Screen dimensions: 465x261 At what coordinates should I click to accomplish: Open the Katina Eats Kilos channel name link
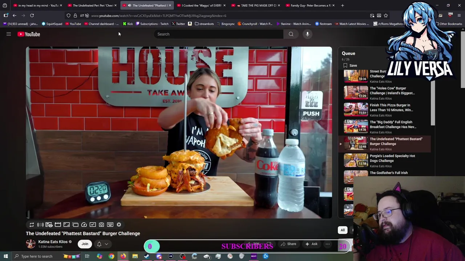click(x=53, y=242)
